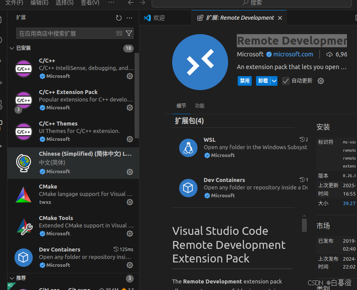This screenshot has height=290, width=357.
Task: Collapse the installed extensions section
Action: [x=12, y=48]
